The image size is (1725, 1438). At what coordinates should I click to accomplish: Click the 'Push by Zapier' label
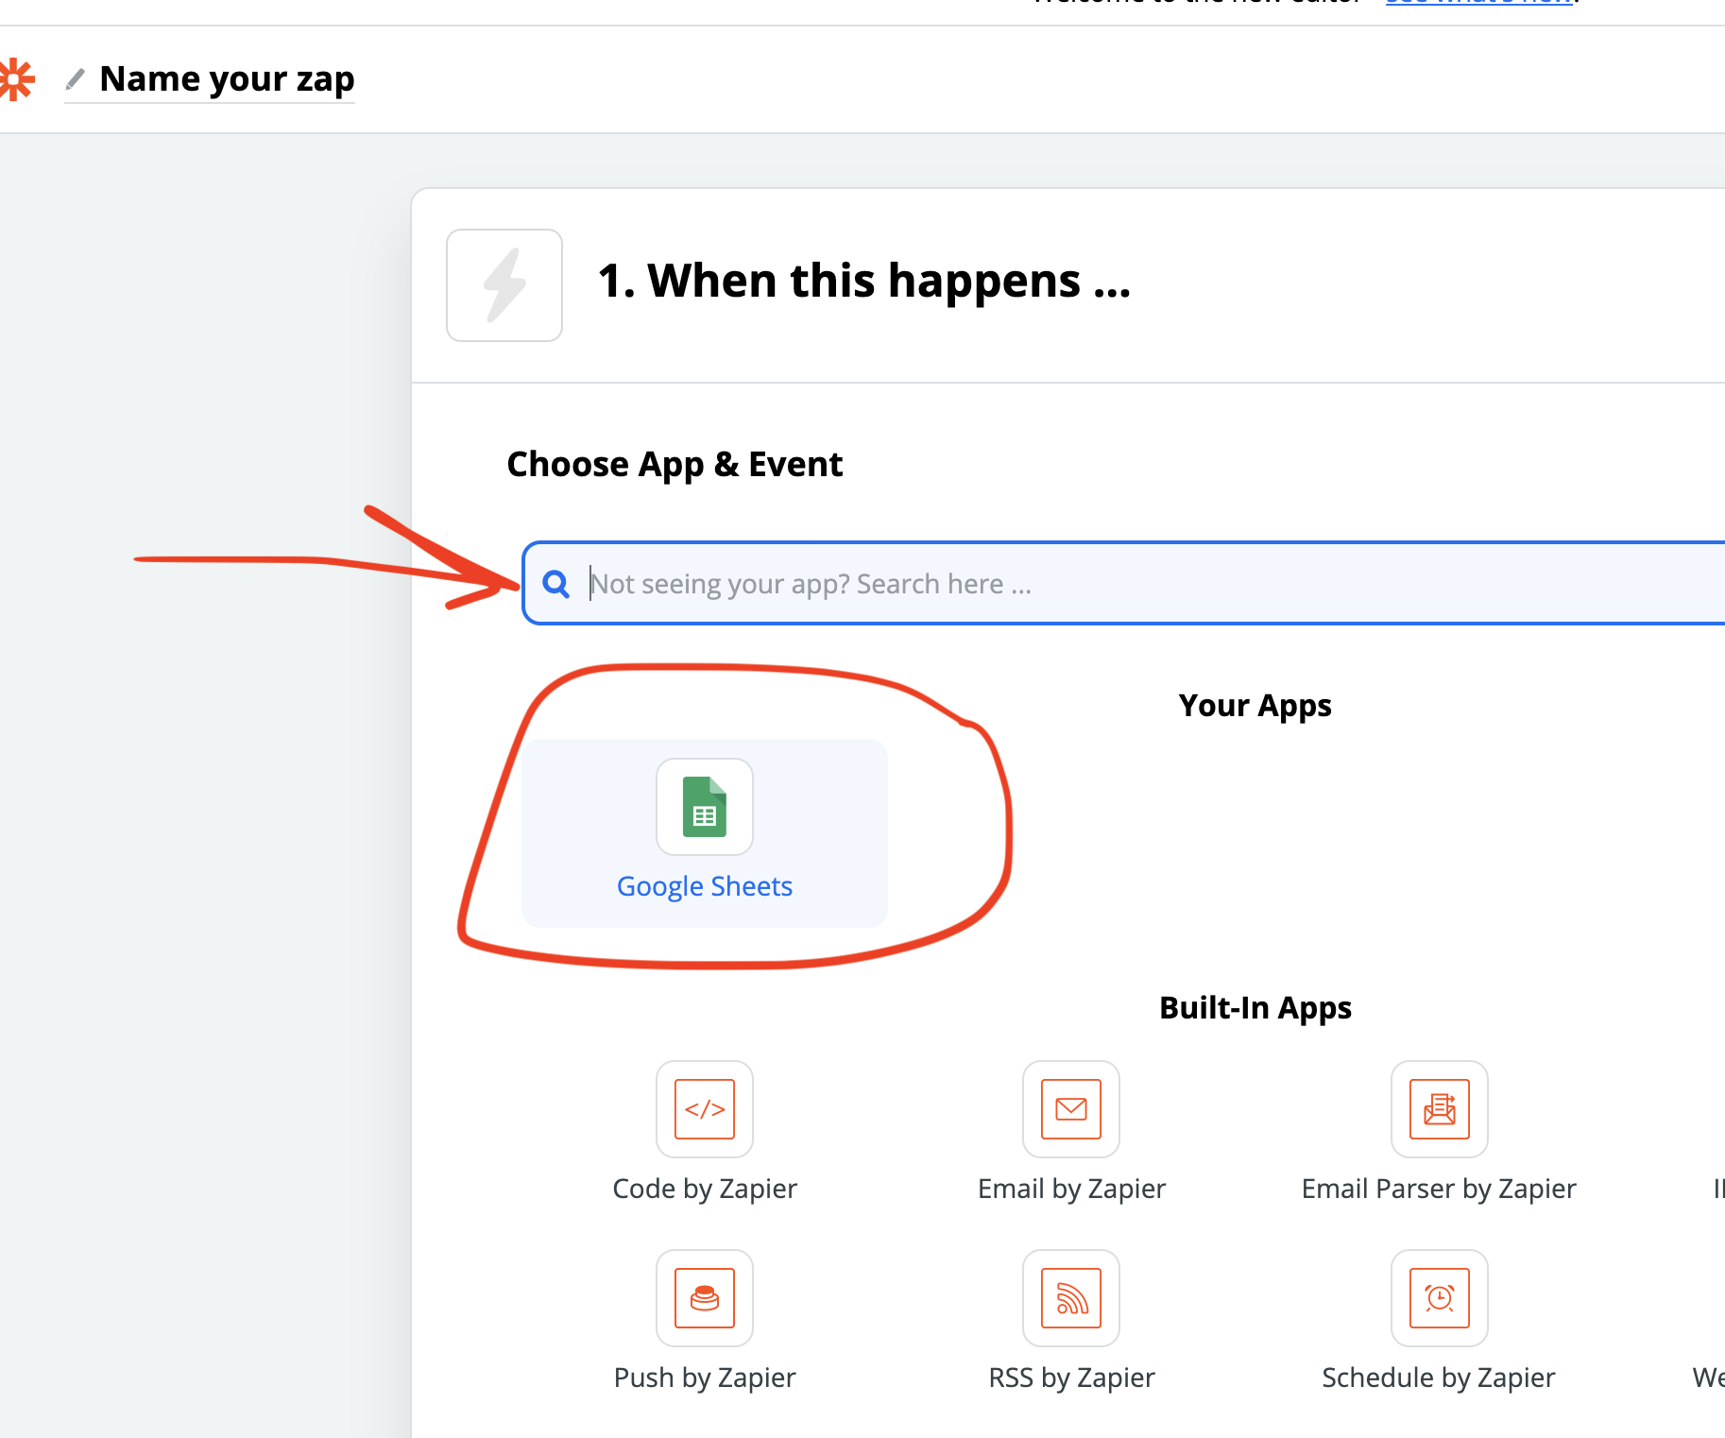coord(705,1378)
